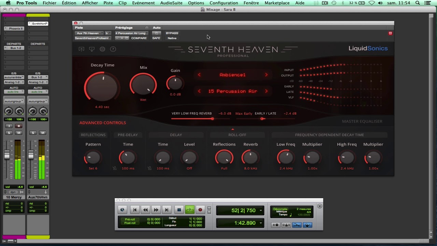Toggle Pré-roll in the transport window
This screenshot has width=437, height=246.
point(130,219)
